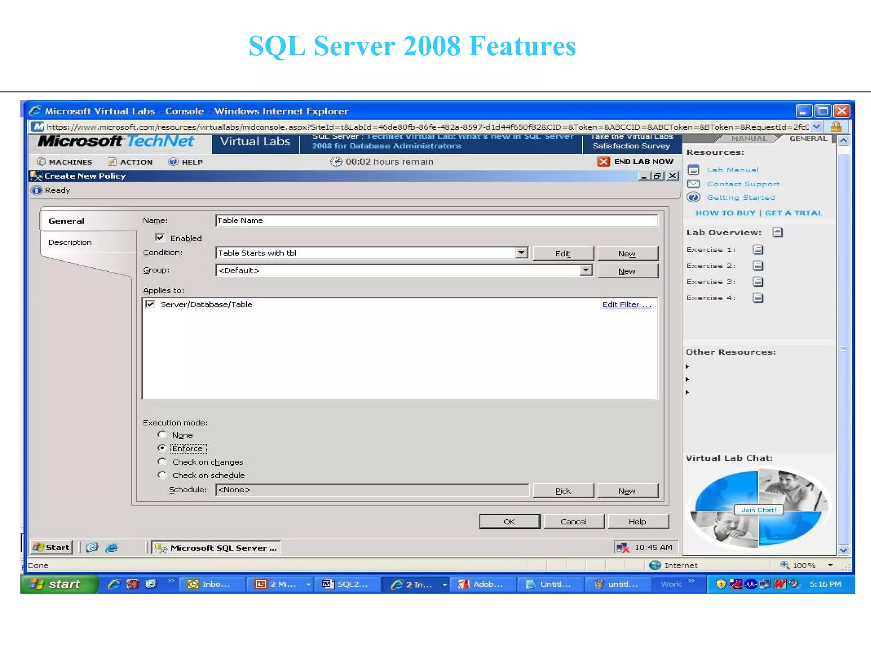This screenshot has height=653, width=871.
Task: Click the Lab Manual document icon
Action: tap(693, 170)
